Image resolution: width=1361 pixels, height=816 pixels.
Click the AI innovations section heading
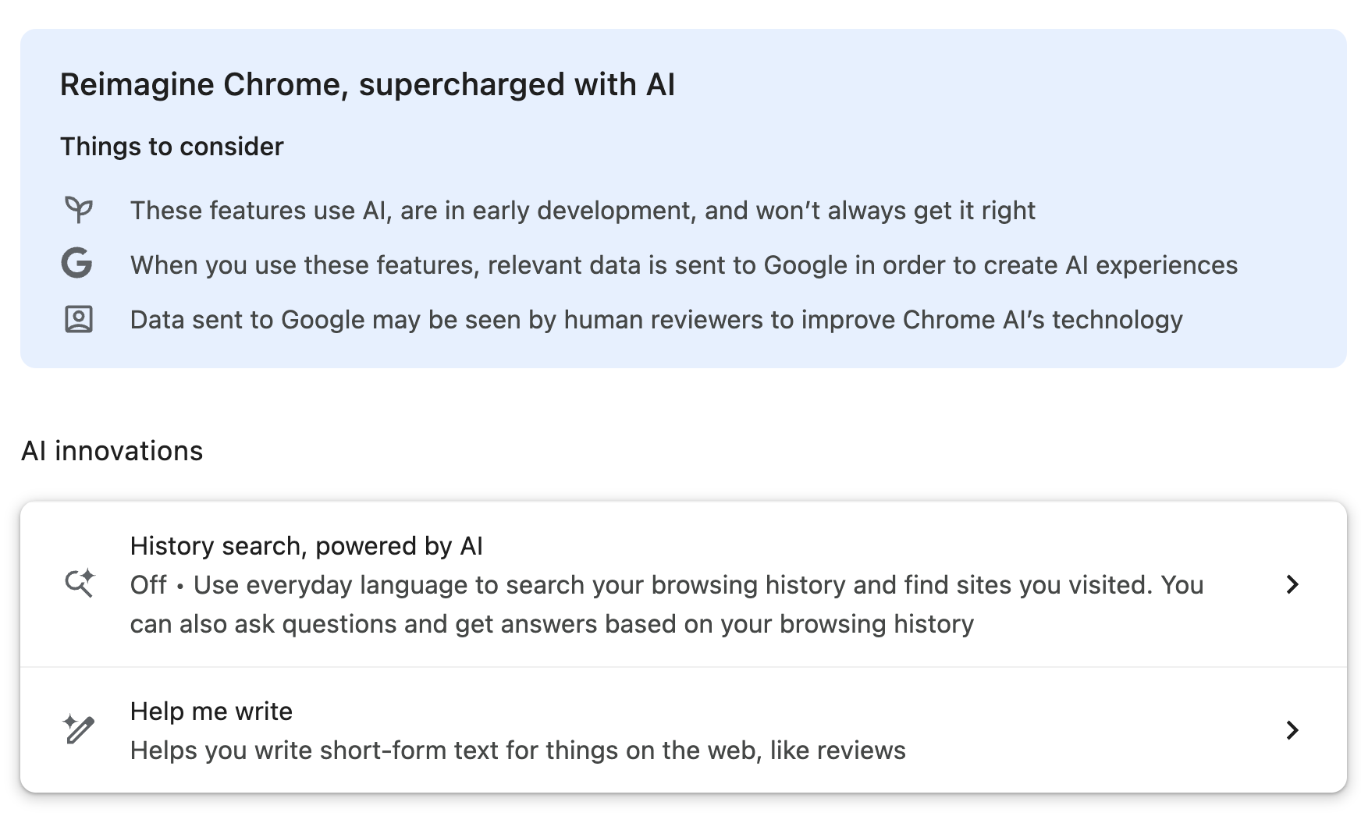[112, 451]
